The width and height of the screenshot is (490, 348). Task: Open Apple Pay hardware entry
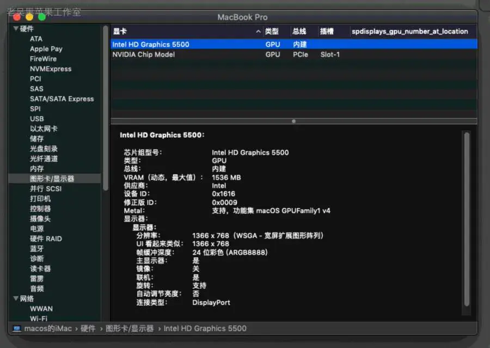coord(46,49)
